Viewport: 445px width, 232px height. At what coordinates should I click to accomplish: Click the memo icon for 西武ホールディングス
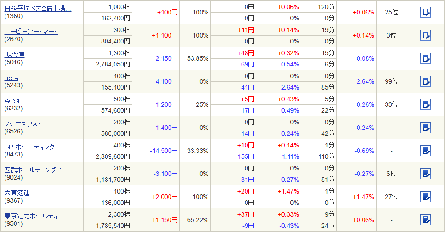pyautogui.click(x=425, y=174)
